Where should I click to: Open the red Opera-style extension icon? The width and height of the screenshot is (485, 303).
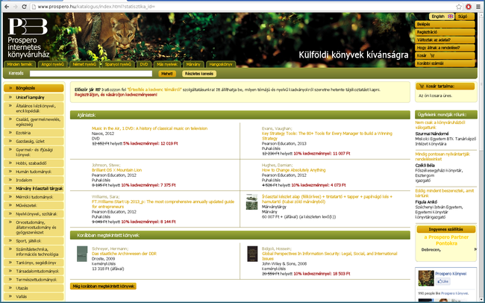[x=469, y=7]
